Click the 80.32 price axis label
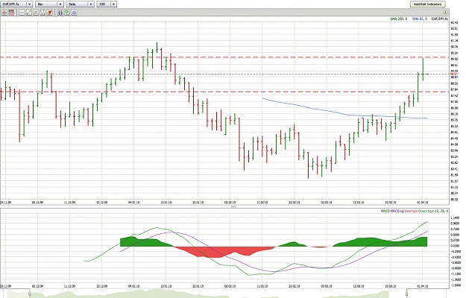 coord(454,200)
